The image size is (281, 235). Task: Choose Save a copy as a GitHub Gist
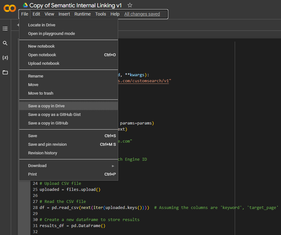[x=54, y=114]
